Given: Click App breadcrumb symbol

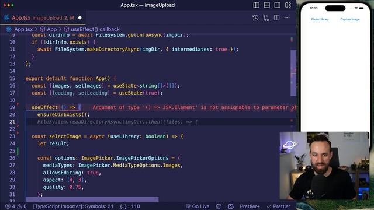Looking at the screenshot, I should (52, 29).
